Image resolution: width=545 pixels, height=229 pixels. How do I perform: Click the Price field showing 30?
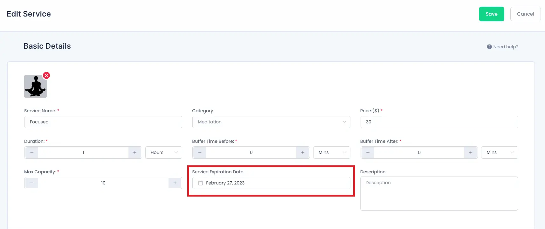click(439, 122)
